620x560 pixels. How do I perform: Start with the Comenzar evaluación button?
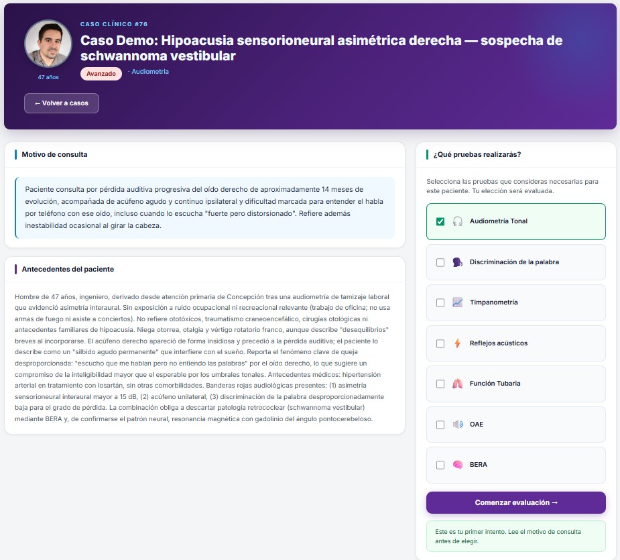coord(515,502)
